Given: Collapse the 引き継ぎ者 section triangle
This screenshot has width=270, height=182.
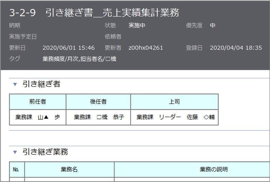Looking at the screenshot, I should click(x=15, y=84).
